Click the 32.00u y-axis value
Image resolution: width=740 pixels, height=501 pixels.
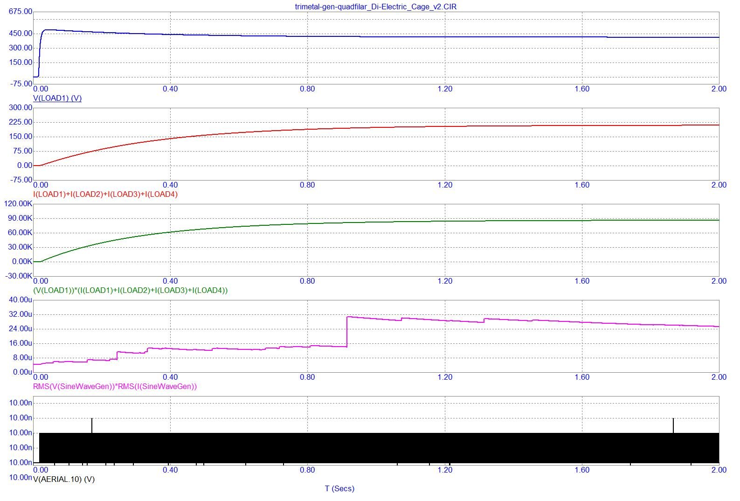coord(21,314)
